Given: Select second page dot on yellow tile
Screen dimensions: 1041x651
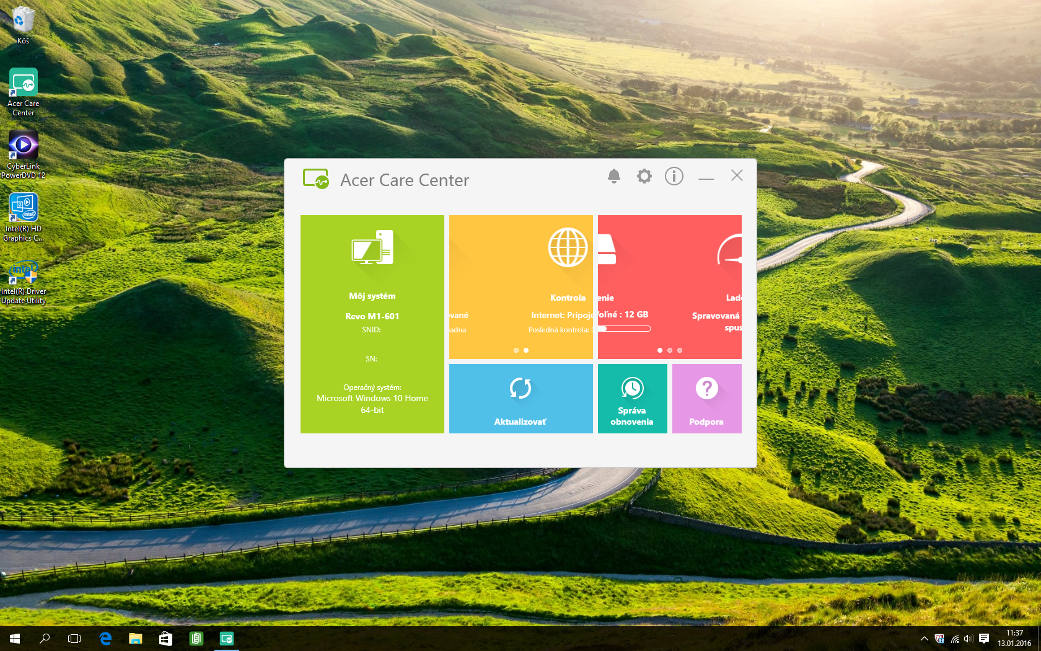Looking at the screenshot, I should pos(526,350).
